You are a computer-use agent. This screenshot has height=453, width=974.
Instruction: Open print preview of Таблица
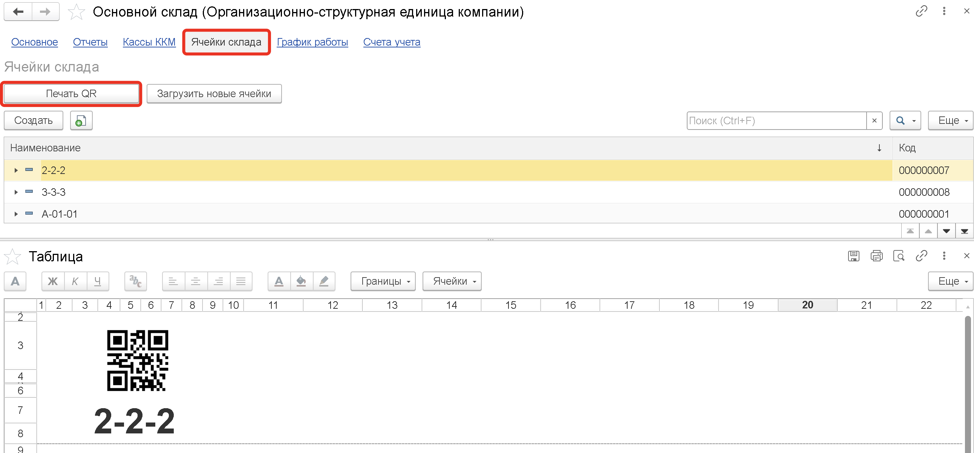(x=899, y=256)
